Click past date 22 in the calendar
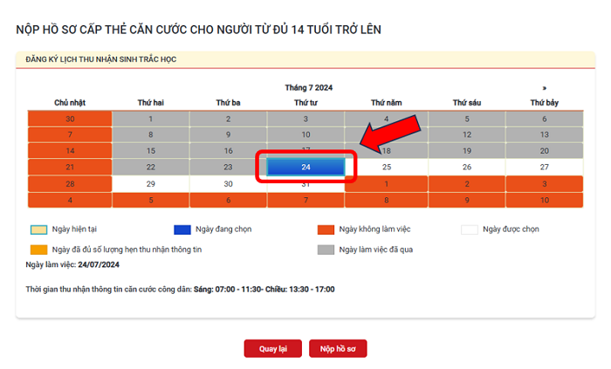611x369 pixels. tap(150, 167)
